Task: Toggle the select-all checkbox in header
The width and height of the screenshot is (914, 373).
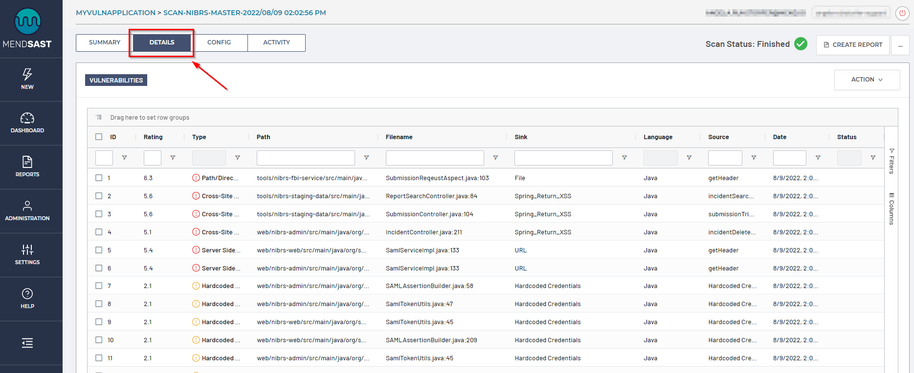Action: pos(99,137)
